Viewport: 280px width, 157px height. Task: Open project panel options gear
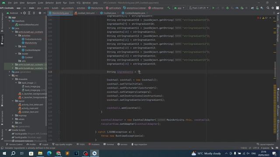pyautogui.click(x=40, y=13)
